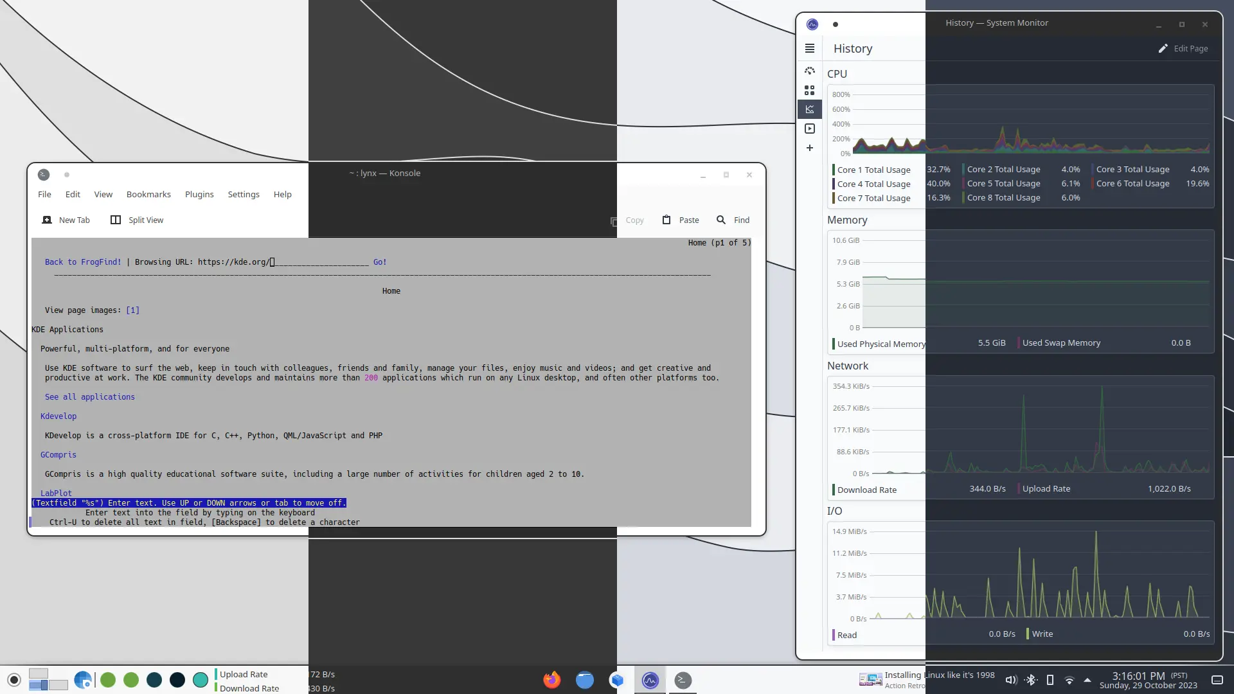Click the dark teal circle on taskbar
This screenshot has width=1234, height=694.
click(154, 680)
